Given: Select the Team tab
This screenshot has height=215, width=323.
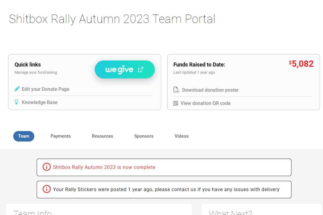Looking at the screenshot, I should click(x=24, y=136).
